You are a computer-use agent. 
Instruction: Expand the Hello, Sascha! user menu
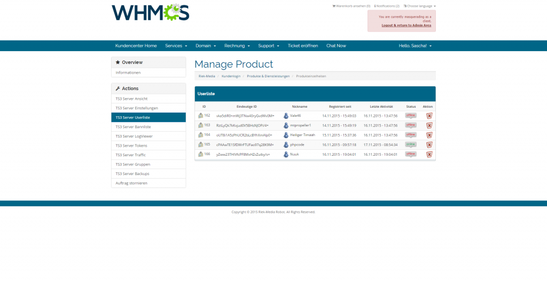click(415, 46)
